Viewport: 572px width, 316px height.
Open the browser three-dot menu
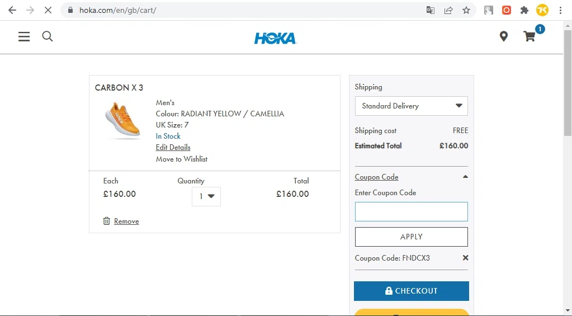pyautogui.click(x=560, y=10)
